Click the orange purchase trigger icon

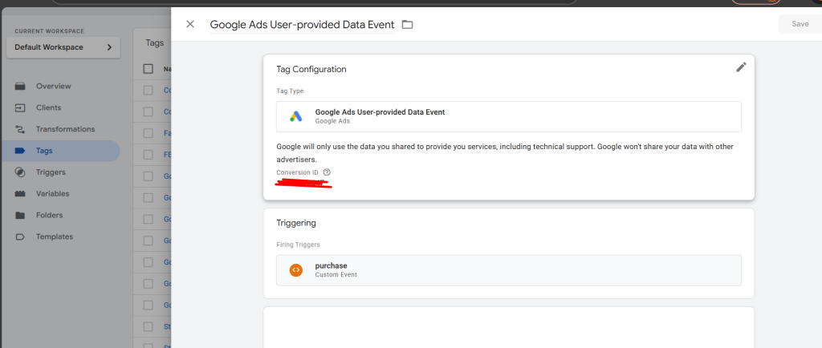(x=295, y=270)
